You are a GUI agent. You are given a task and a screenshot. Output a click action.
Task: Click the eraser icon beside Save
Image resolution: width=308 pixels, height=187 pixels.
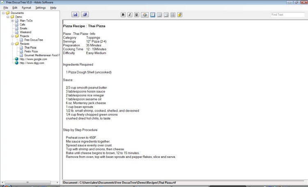click(85, 15)
